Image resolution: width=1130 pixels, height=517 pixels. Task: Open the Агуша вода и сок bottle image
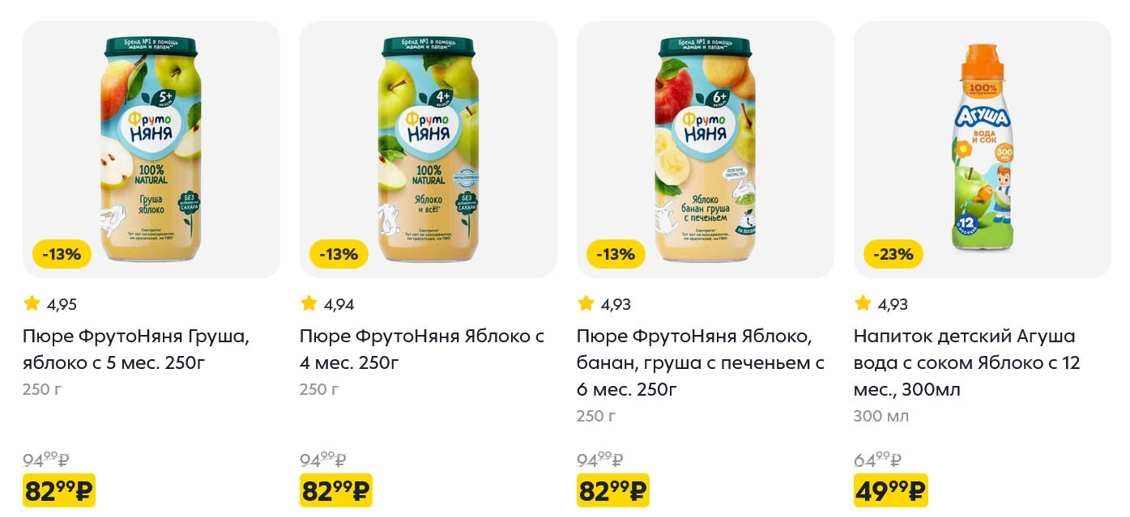pos(982,149)
